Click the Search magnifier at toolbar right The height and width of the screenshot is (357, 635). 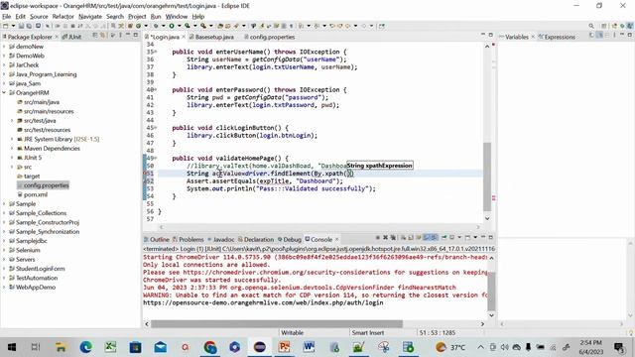(x=591, y=26)
